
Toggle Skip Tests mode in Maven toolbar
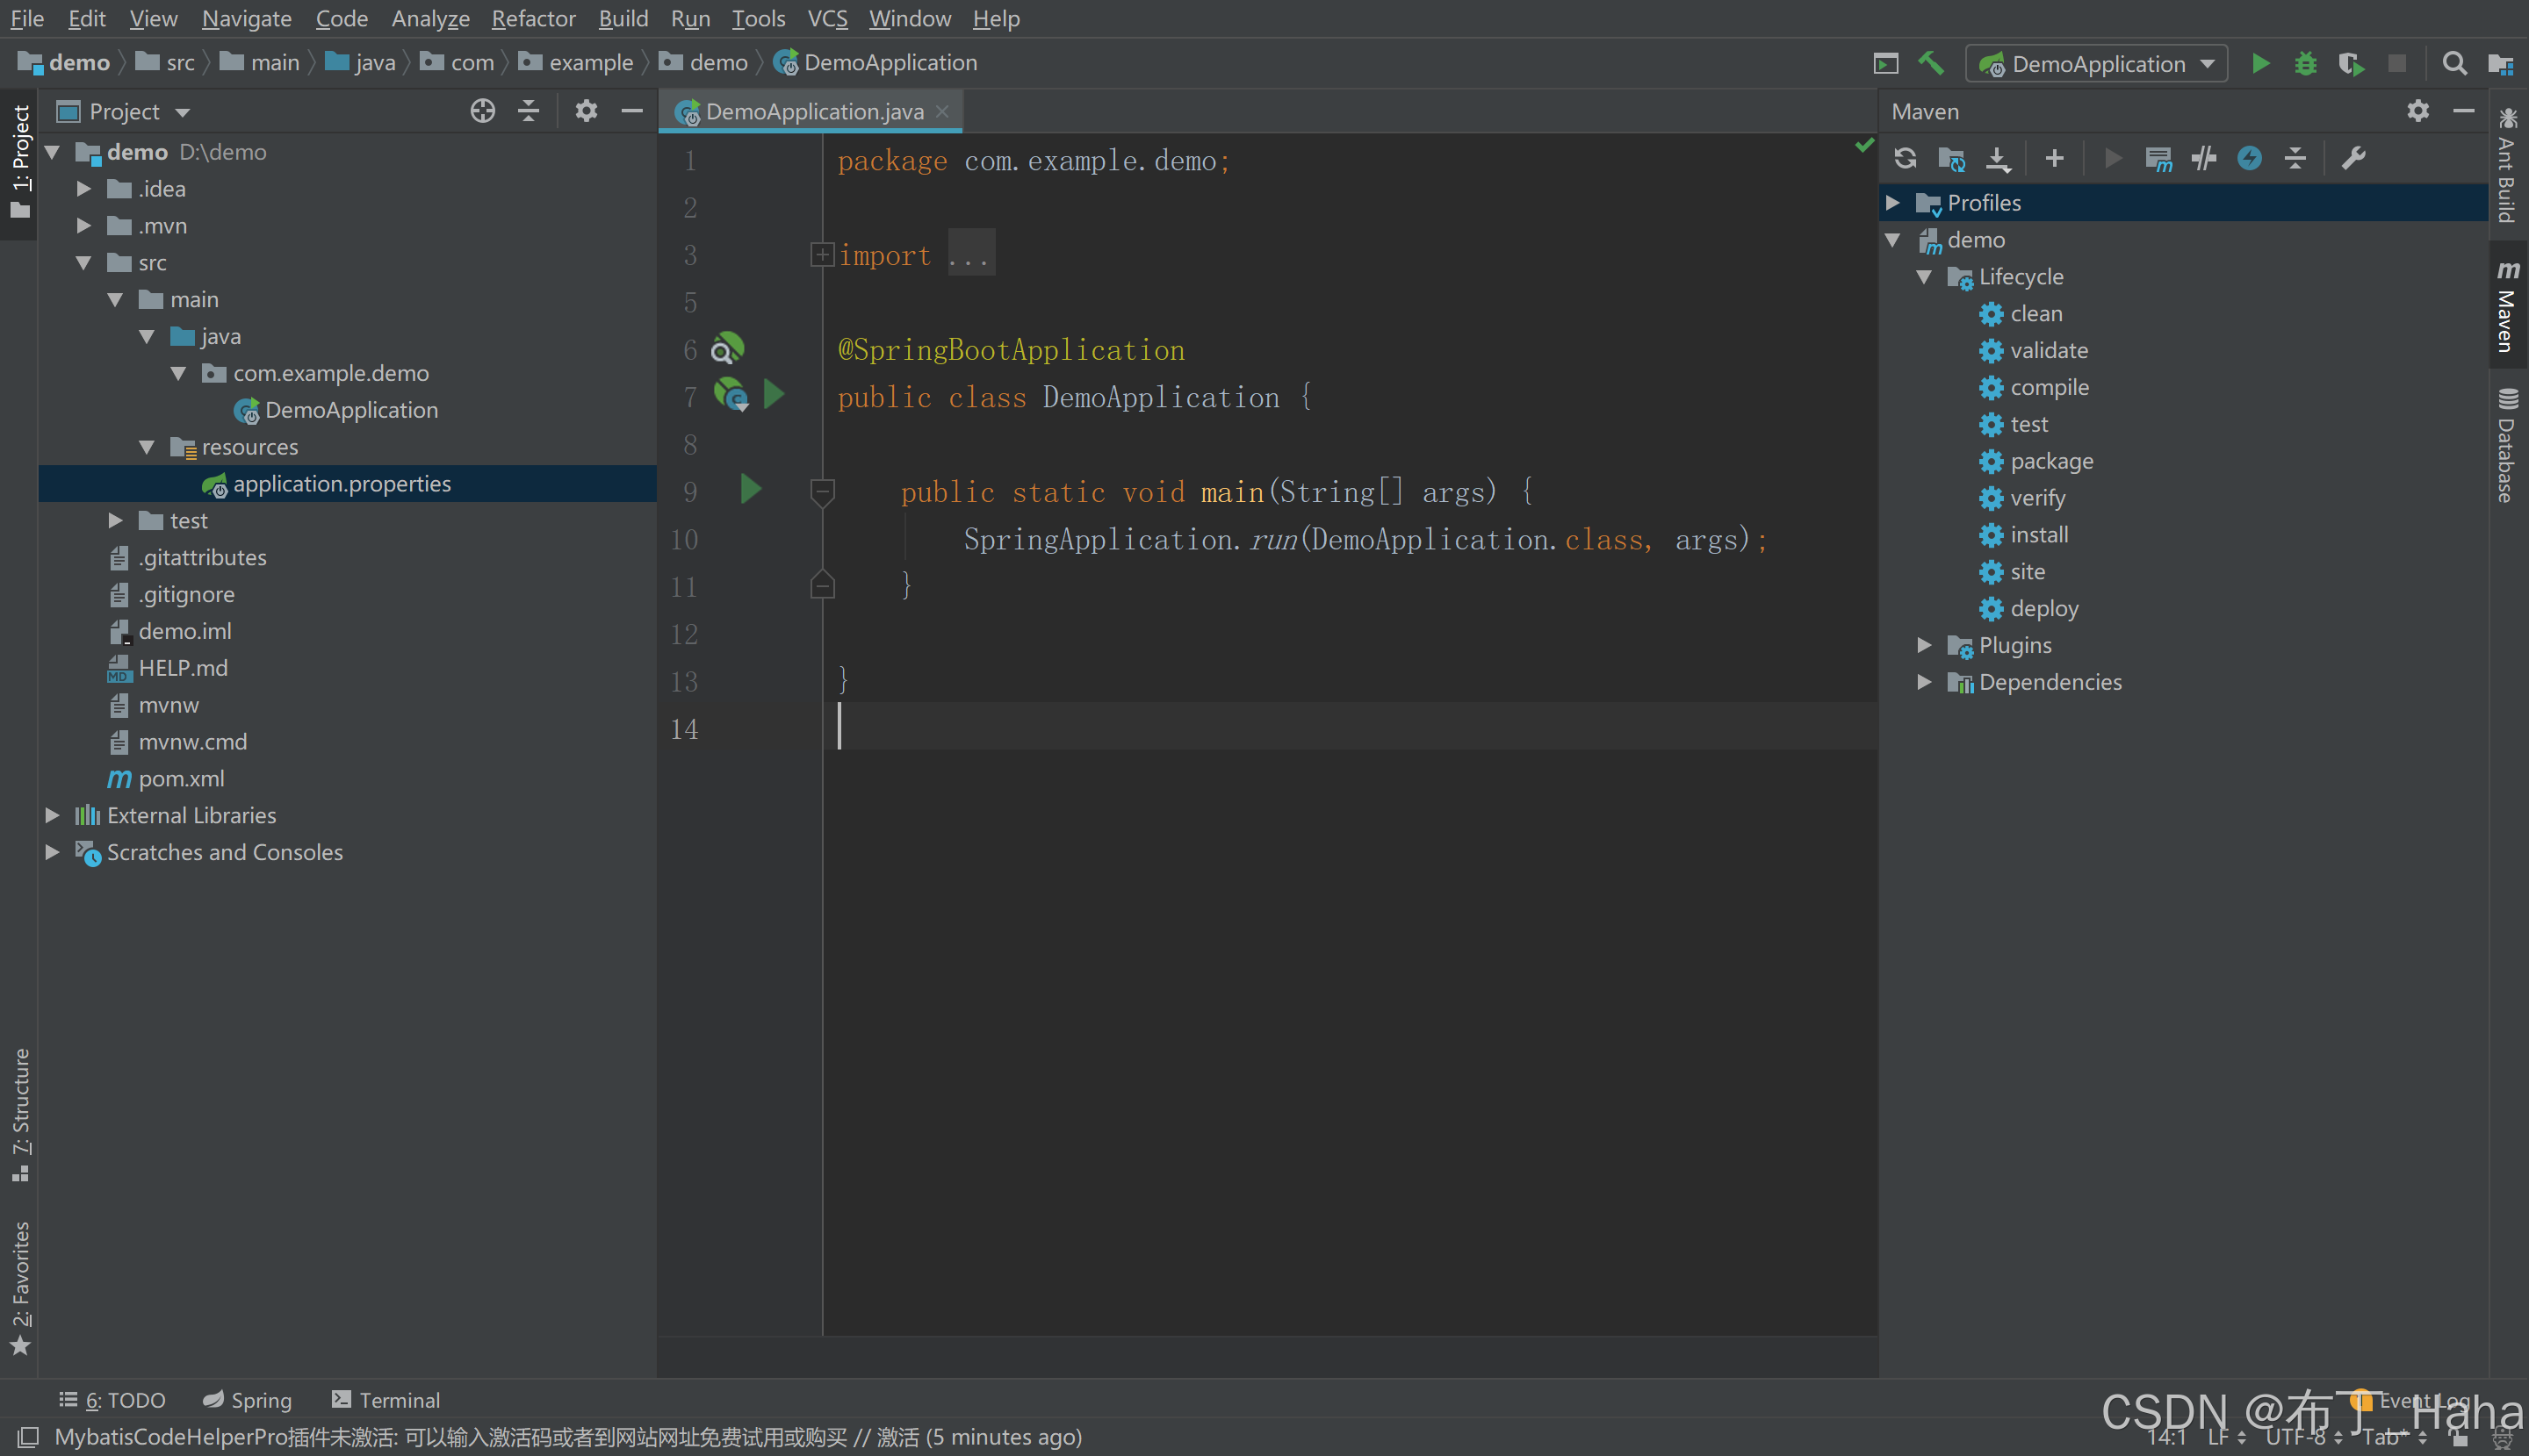tap(2250, 158)
